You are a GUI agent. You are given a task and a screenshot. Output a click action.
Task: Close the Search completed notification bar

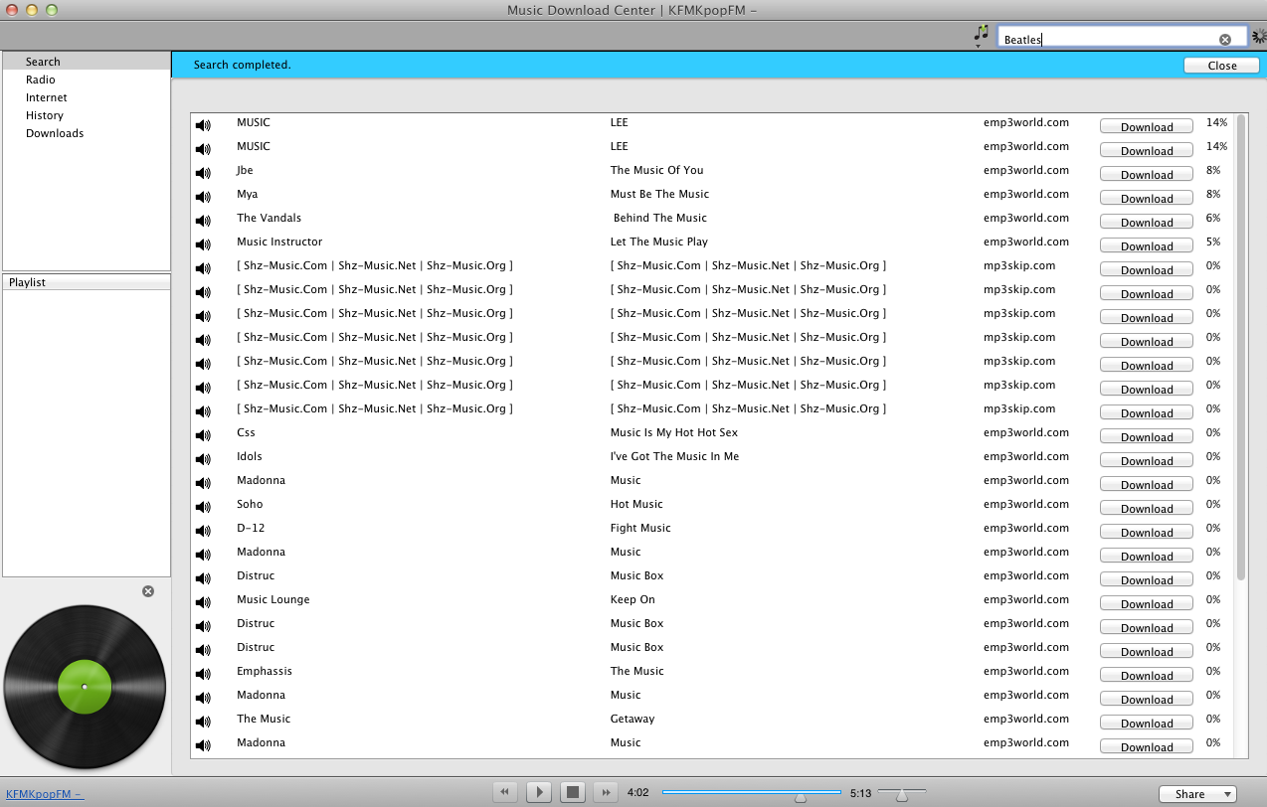(x=1221, y=66)
